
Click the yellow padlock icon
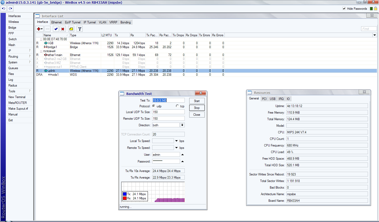(x=376, y=9)
